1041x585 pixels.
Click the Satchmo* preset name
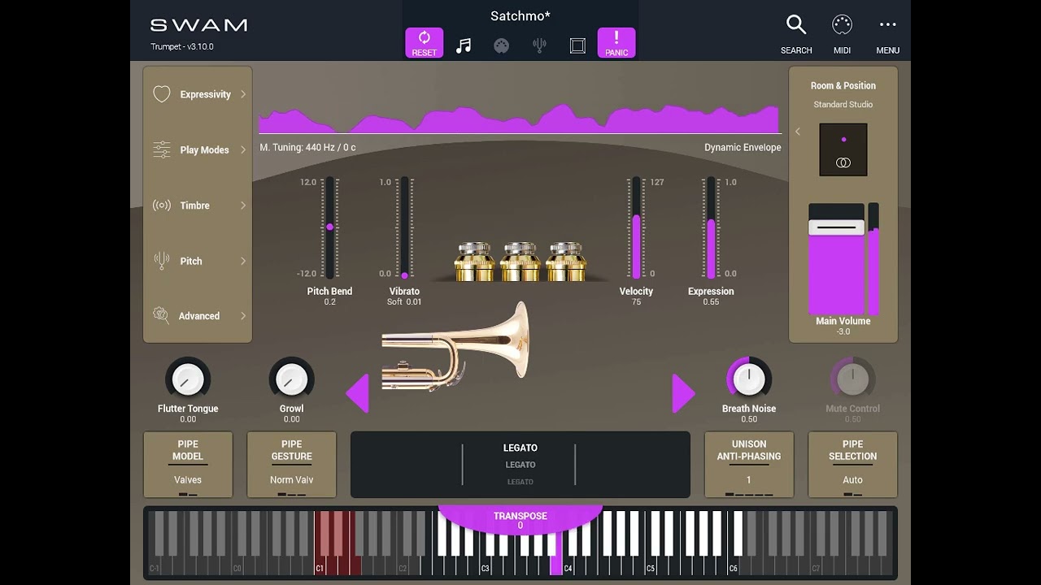(x=520, y=15)
